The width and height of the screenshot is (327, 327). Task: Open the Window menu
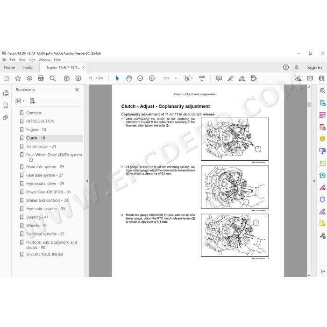[45, 60]
